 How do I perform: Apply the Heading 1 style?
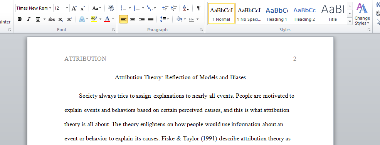(x=277, y=13)
